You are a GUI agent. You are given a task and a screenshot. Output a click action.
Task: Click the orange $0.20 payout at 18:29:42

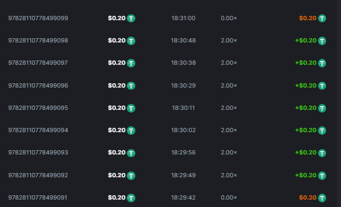pos(307,197)
